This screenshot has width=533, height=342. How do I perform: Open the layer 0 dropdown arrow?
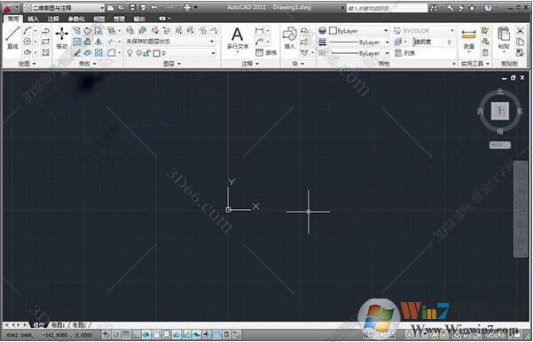(213, 53)
